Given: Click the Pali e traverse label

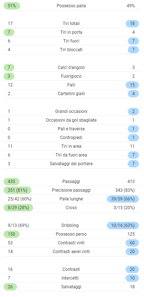Looking at the screenshot, I should (x=71, y=129).
